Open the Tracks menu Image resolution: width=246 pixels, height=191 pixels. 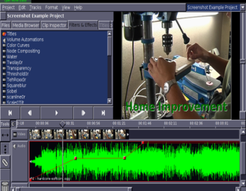pos(35,7)
